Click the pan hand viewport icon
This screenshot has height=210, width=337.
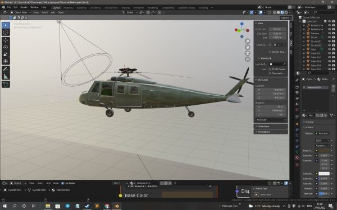(248, 47)
